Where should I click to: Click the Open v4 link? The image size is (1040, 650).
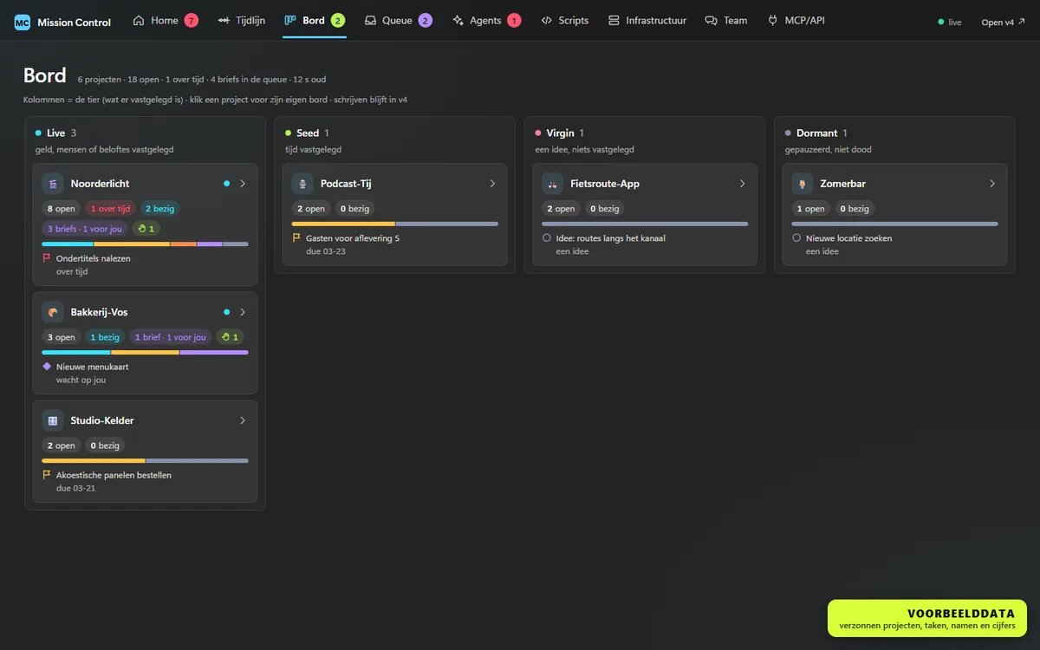pyautogui.click(x=1003, y=23)
